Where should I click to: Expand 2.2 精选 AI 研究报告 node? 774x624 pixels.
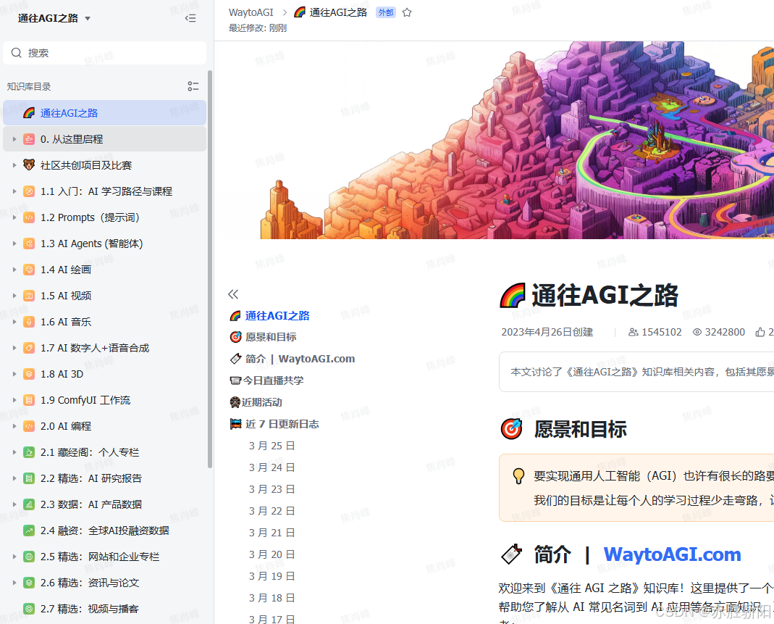(x=14, y=478)
